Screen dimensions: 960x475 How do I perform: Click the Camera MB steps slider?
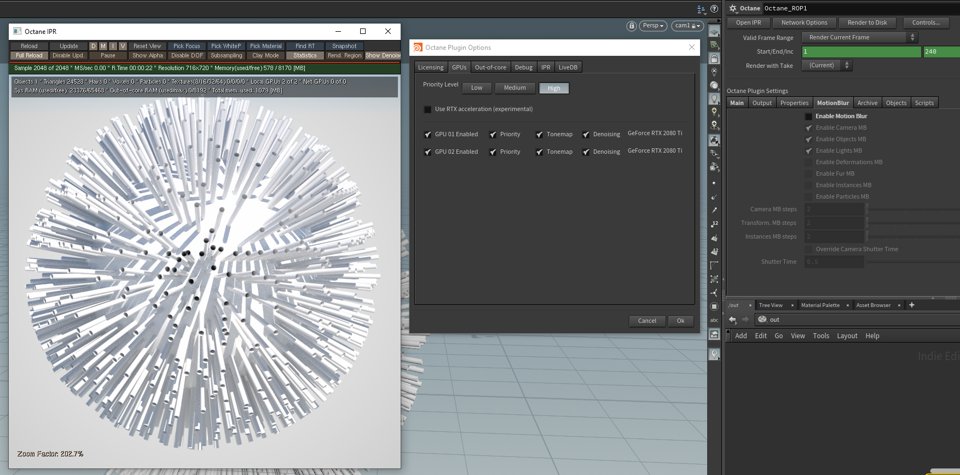point(914,209)
